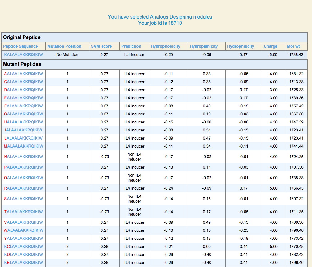Image resolution: width=312 pixels, height=267 pixels.
Task: Select the QALAALAKKRQIKIW peptide sequence
Action: [24, 178]
